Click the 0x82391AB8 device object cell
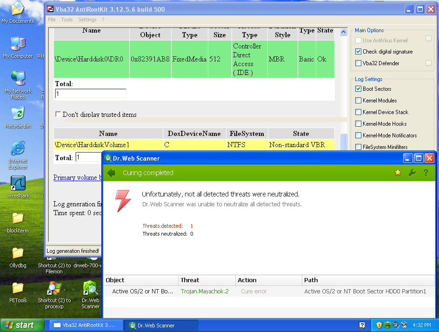 (x=150, y=59)
